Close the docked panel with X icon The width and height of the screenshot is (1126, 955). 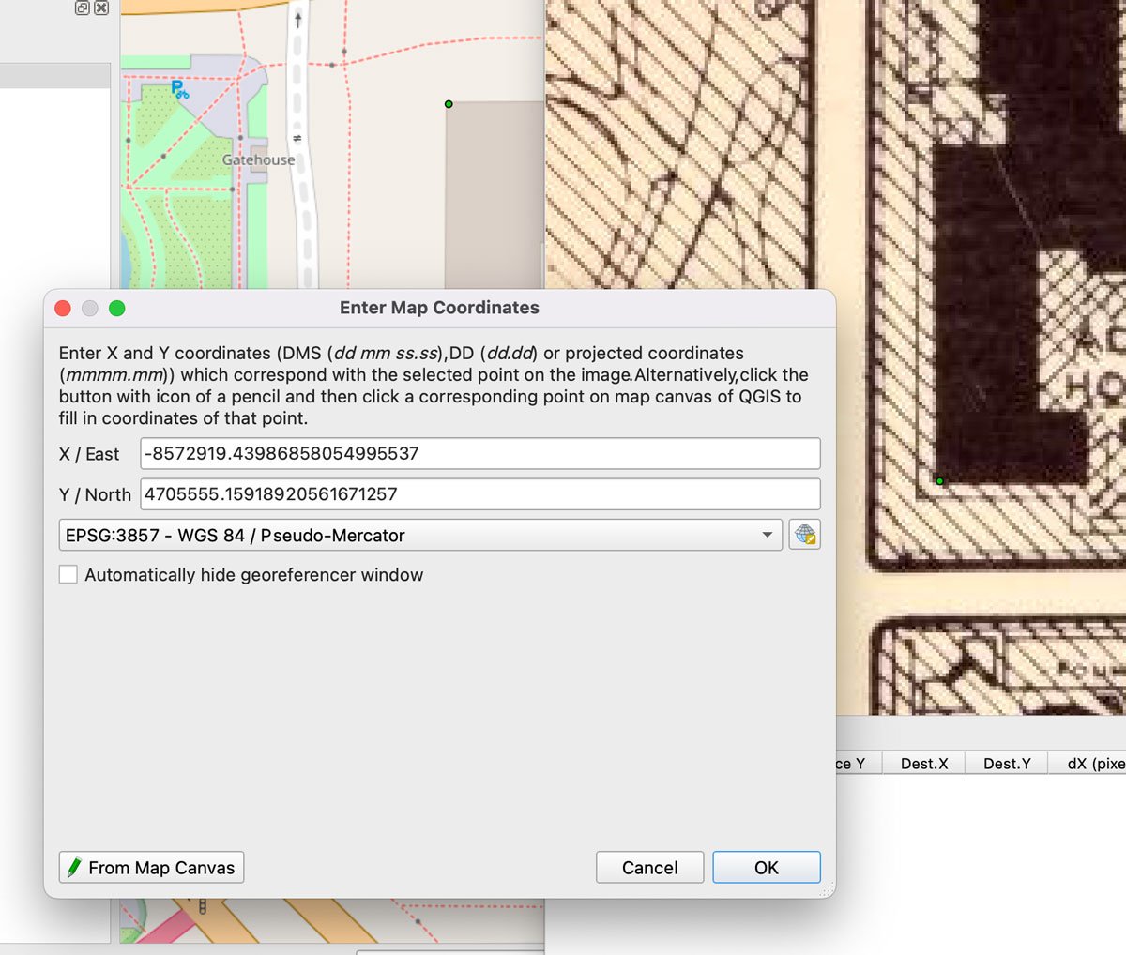101,8
